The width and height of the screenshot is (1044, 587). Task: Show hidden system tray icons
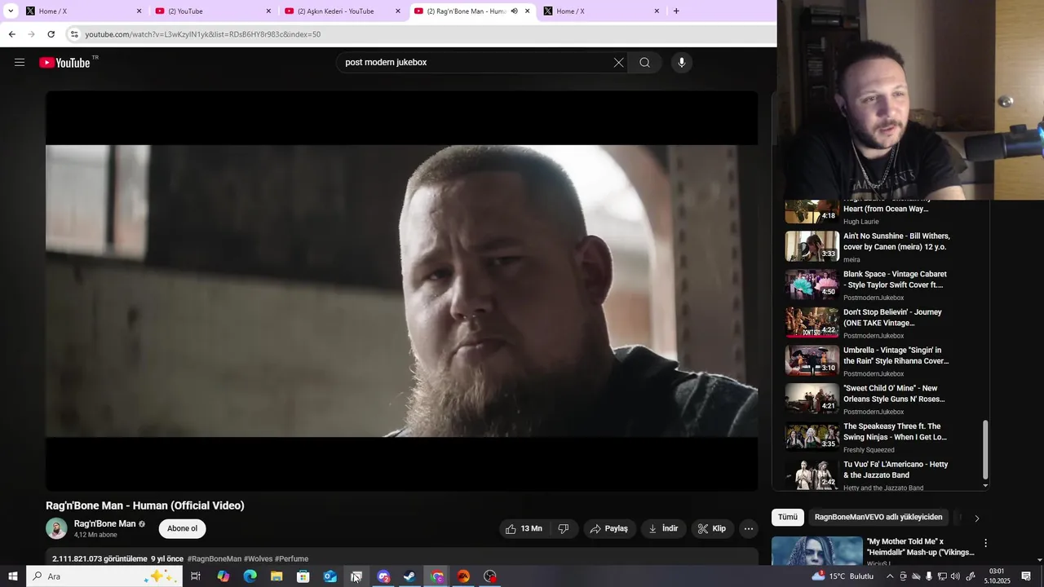(890, 576)
